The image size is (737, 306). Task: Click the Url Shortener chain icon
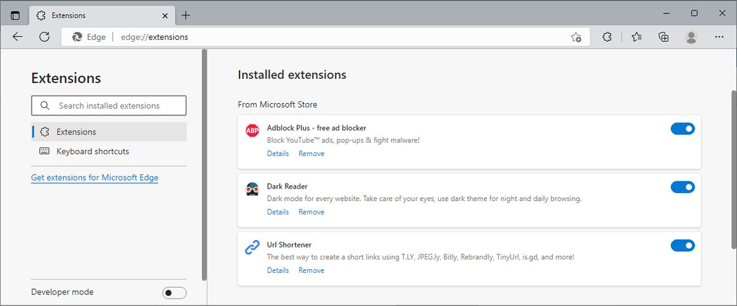pos(252,248)
